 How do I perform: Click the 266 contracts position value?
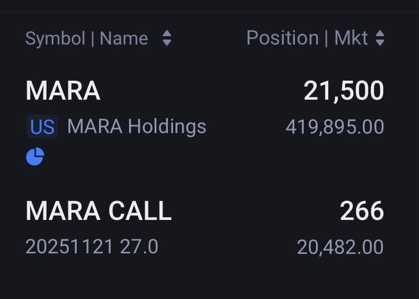pyautogui.click(x=362, y=211)
